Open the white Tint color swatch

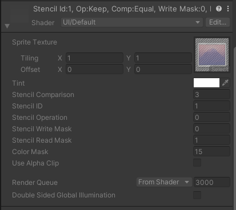click(x=206, y=83)
